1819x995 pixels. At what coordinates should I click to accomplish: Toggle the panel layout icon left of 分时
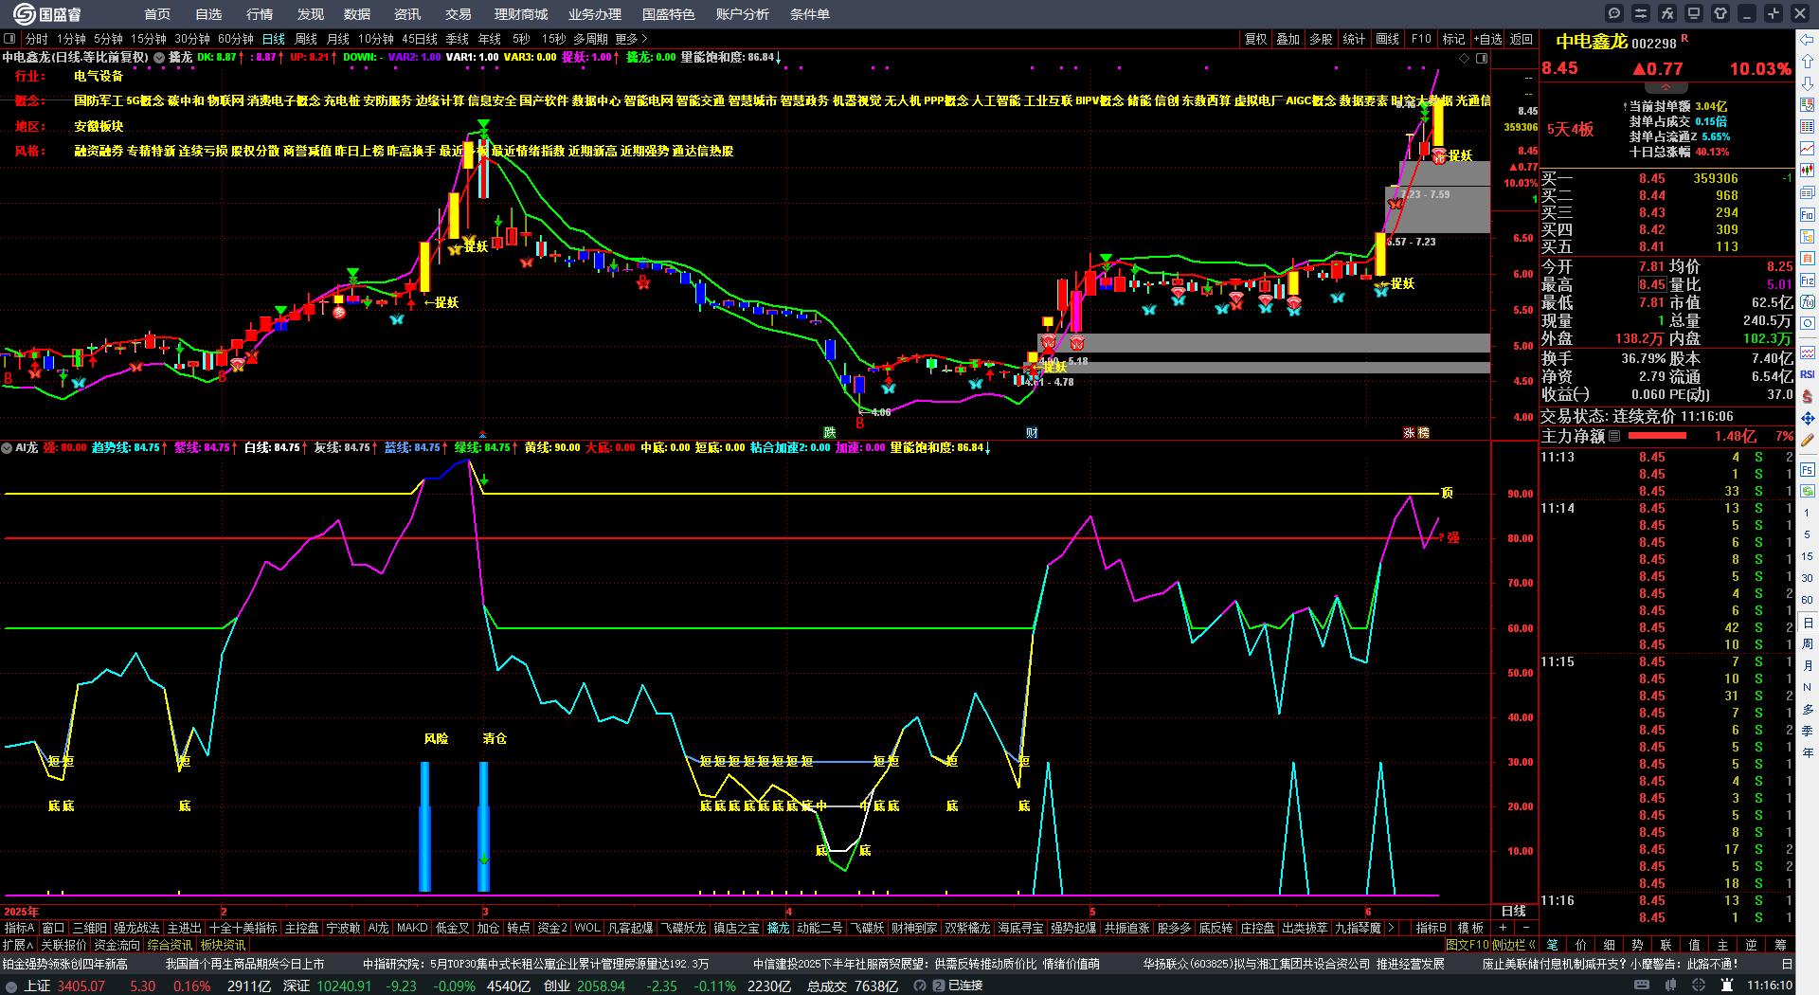(x=9, y=39)
